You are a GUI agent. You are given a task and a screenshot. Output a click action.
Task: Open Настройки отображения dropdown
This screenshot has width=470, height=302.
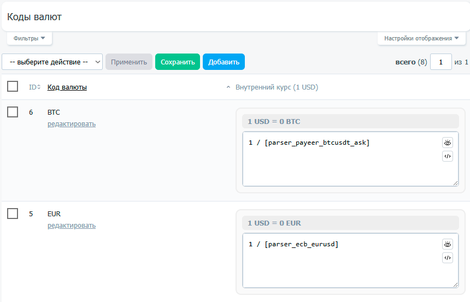coord(421,39)
